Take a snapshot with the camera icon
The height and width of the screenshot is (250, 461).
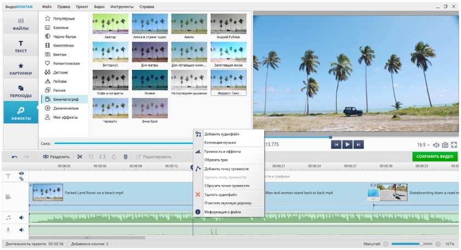445,145
